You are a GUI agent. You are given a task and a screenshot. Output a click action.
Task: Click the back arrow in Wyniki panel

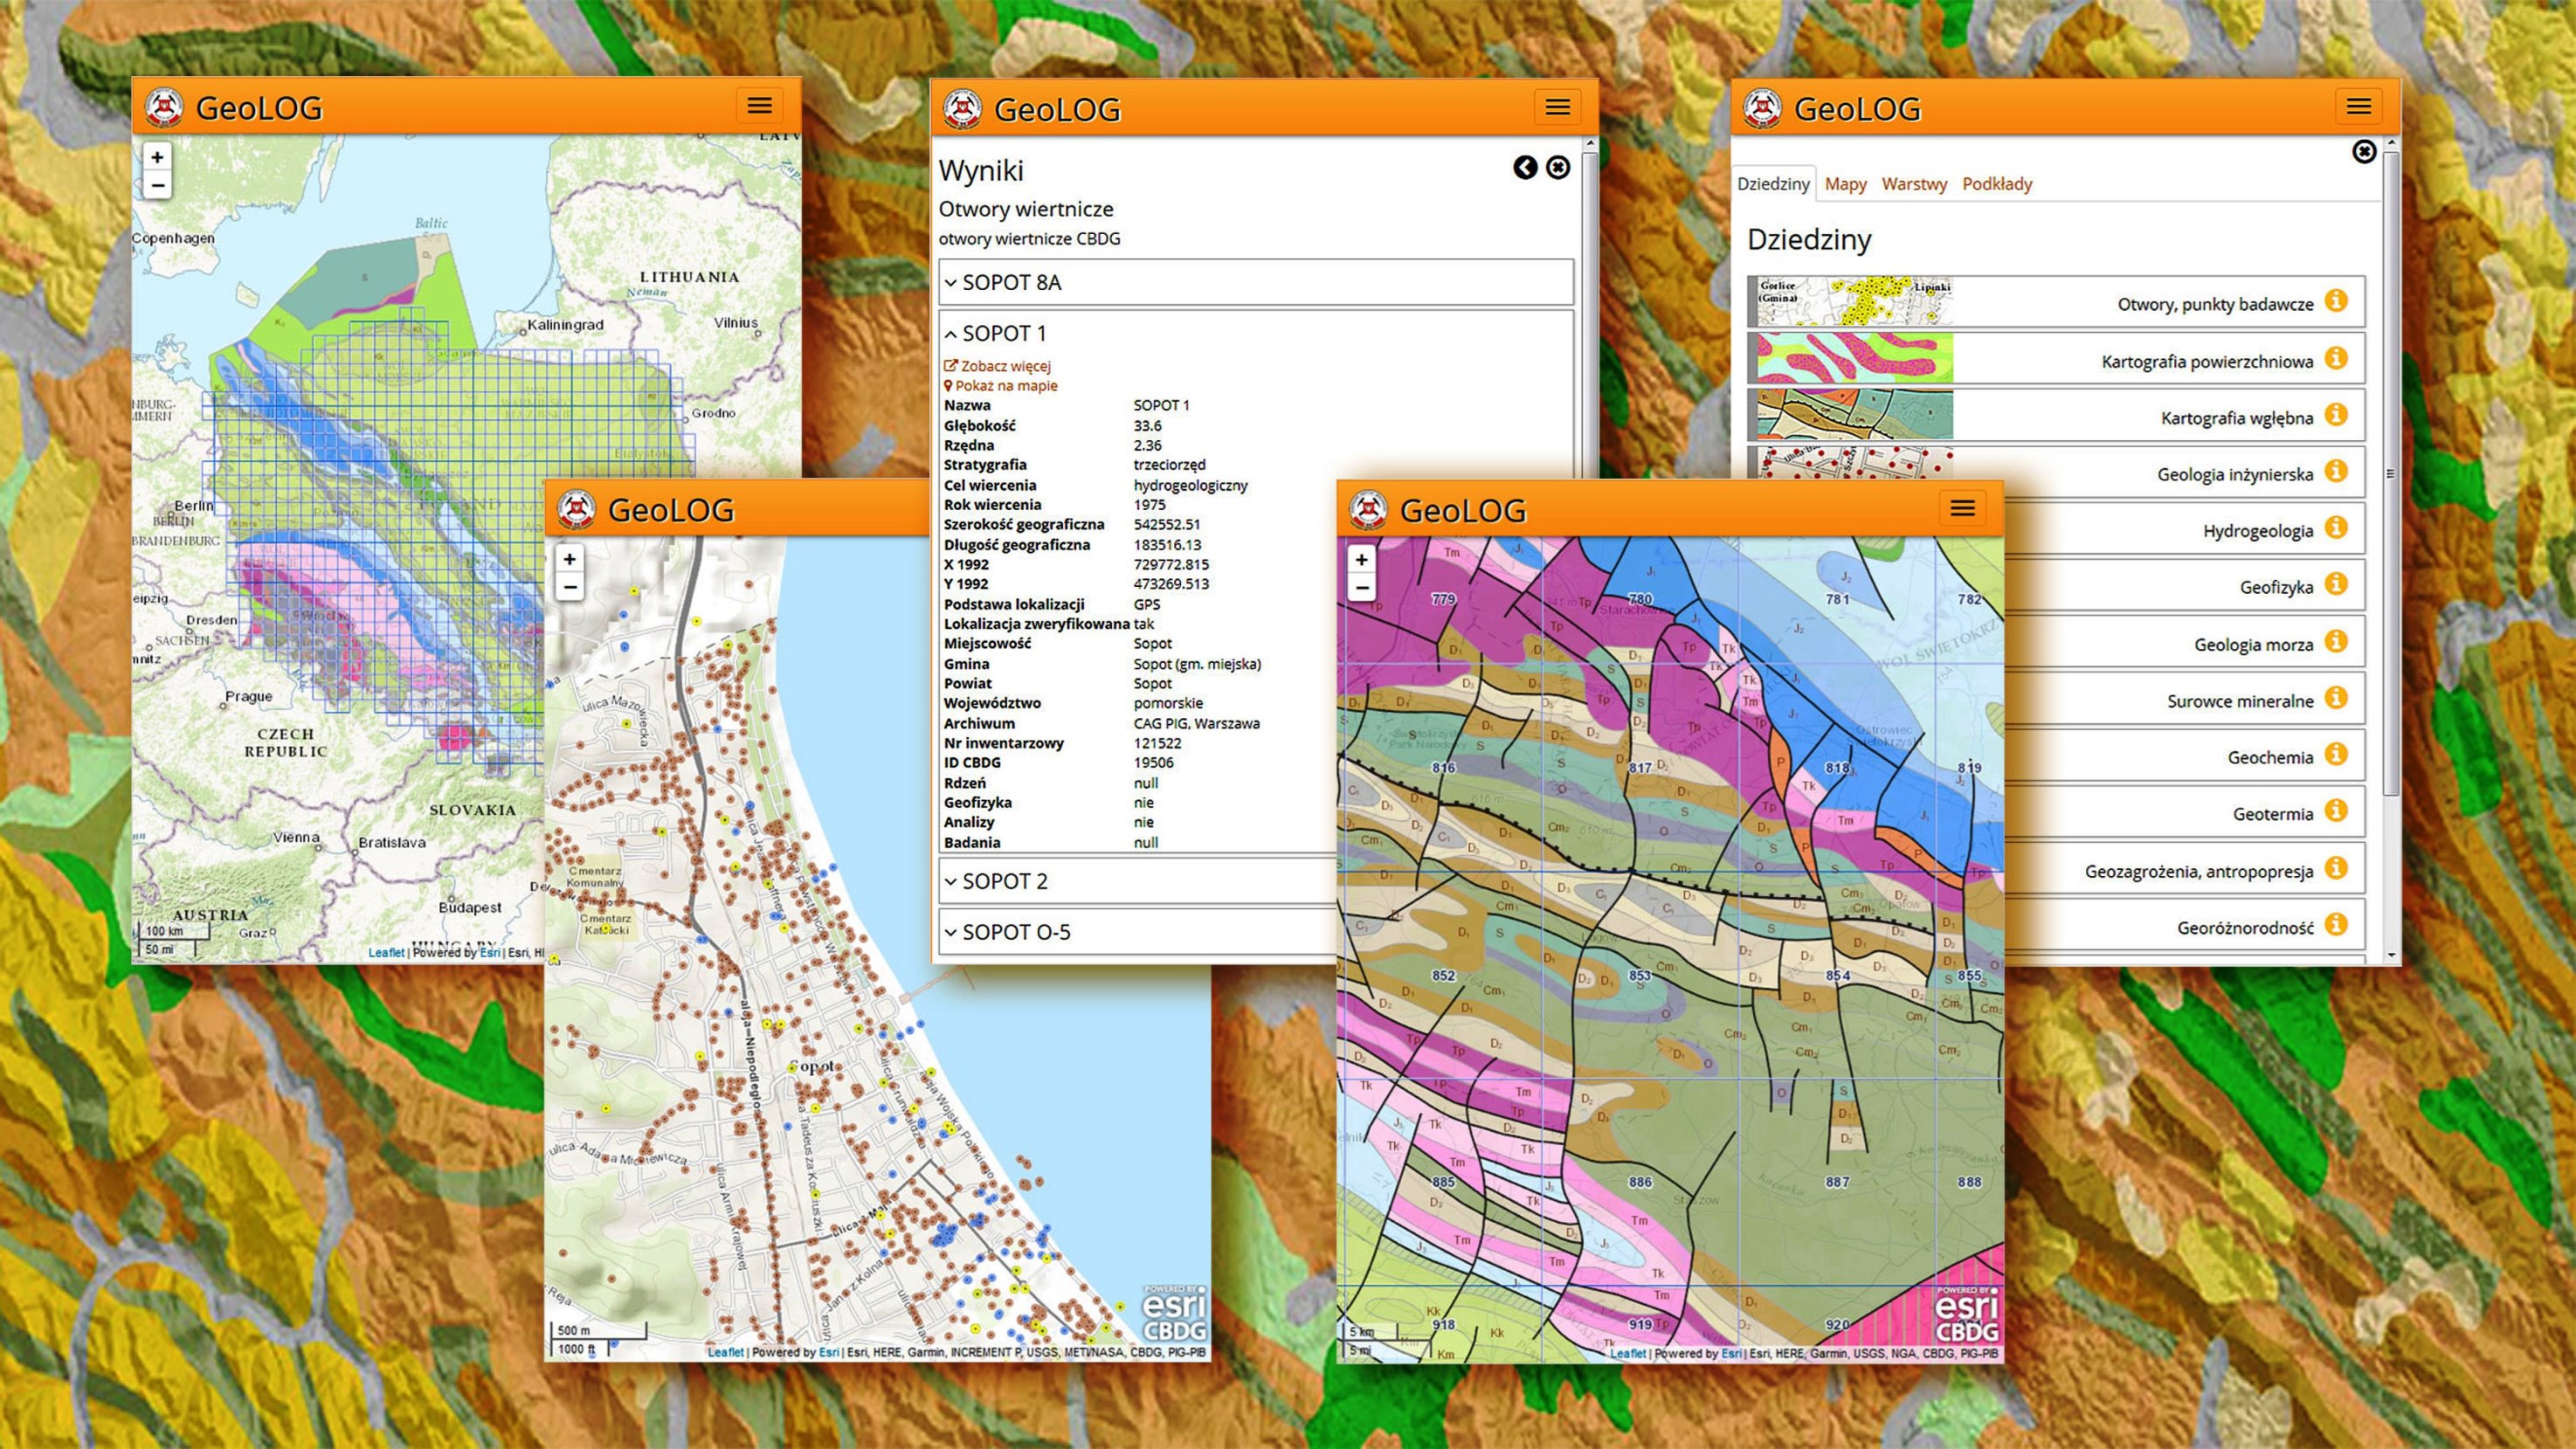[1524, 167]
